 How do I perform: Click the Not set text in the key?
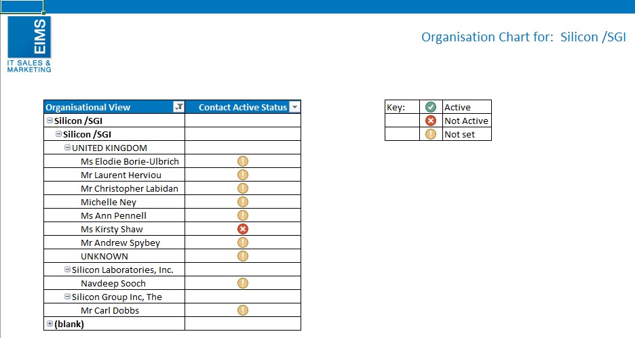(x=460, y=134)
